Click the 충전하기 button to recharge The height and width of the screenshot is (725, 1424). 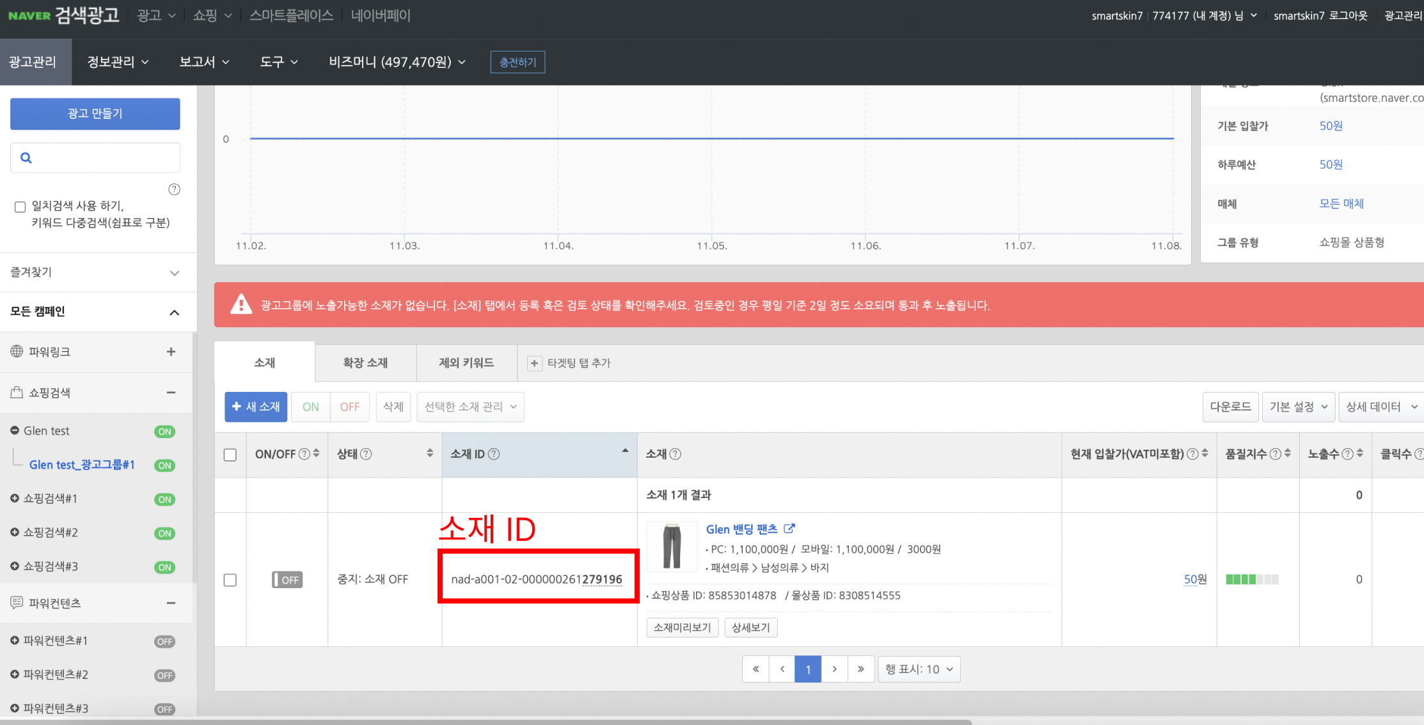point(518,61)
